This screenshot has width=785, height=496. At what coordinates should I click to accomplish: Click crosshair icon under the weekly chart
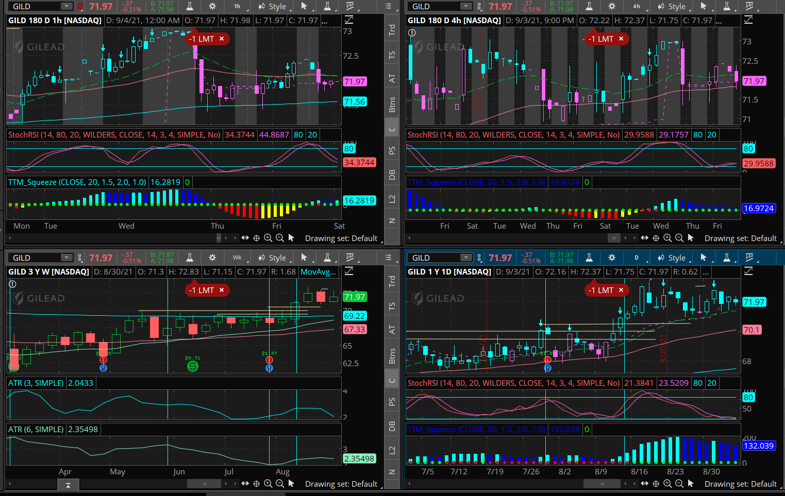pos(256,484)
